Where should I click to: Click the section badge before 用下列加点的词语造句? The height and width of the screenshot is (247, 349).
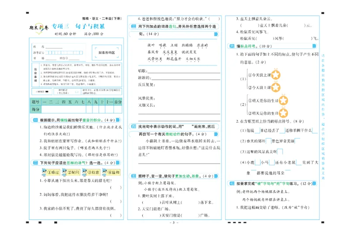(133, 26)
